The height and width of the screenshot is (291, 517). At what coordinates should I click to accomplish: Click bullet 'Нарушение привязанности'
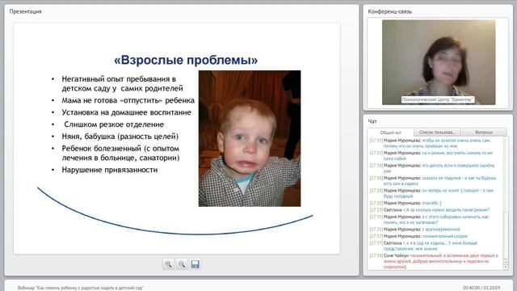tap(110, 170)
